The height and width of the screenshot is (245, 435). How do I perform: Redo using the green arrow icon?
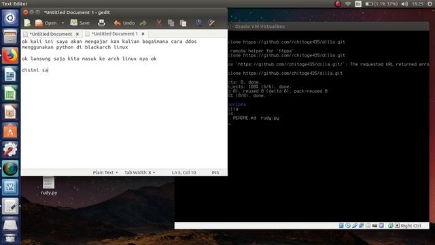(143, 23)
